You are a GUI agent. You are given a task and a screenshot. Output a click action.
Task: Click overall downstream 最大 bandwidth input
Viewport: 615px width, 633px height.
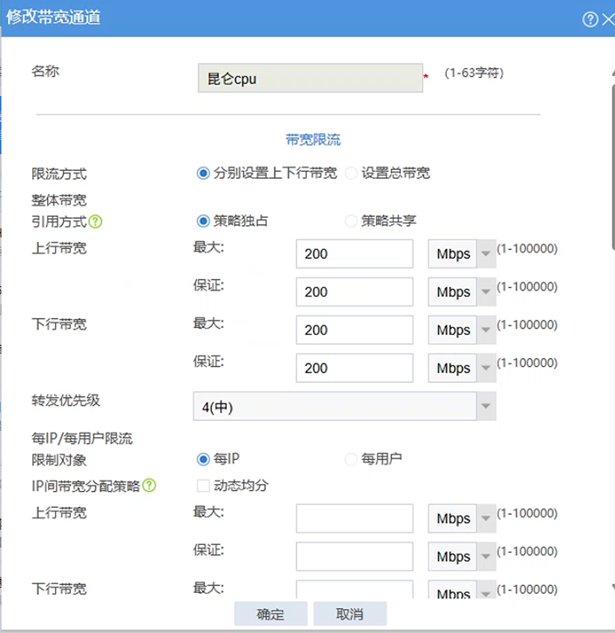point(354,330)
